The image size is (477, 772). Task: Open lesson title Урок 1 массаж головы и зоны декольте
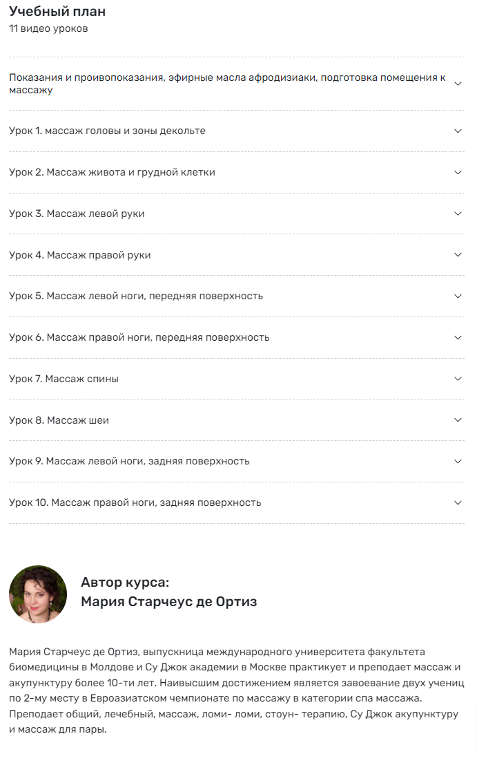(x=107, y=131)
